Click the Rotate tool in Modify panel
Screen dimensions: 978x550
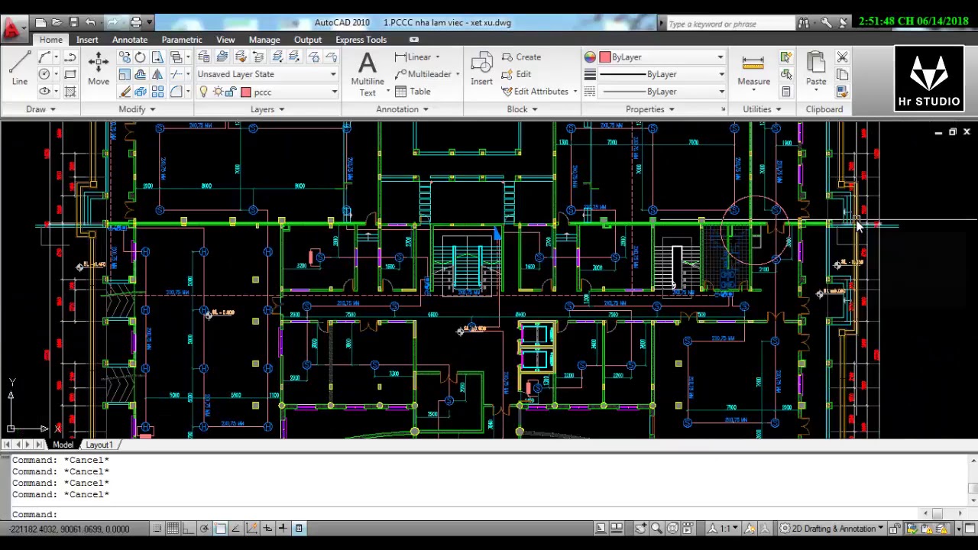141,57
